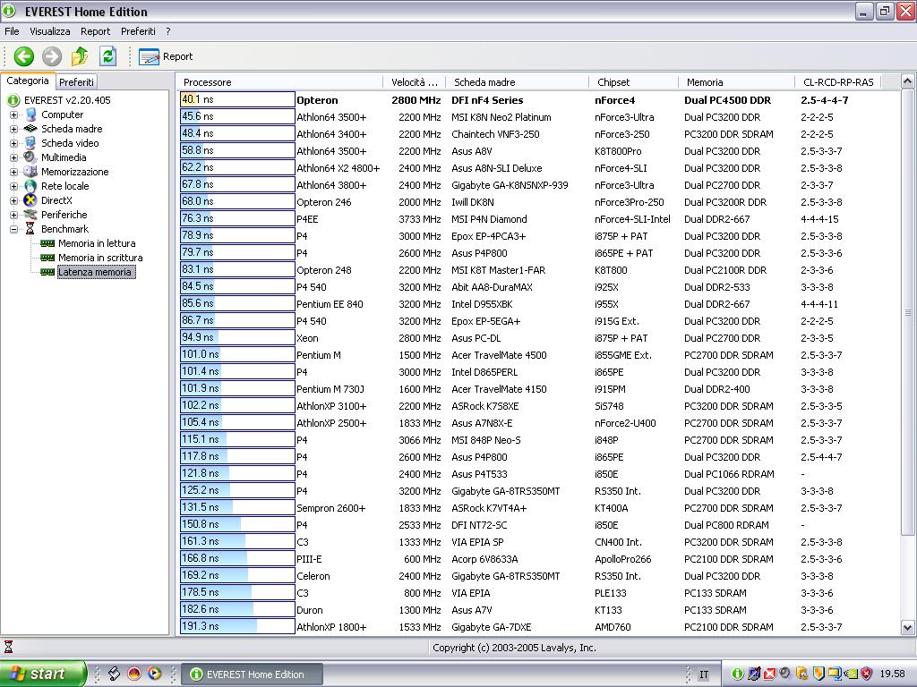
Task: Switch to the Preferiti tab
Action: pyautogui.click(x=76, y=81)
